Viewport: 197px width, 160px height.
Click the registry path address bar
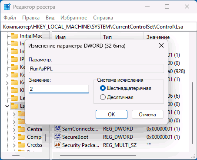[98, 27]
